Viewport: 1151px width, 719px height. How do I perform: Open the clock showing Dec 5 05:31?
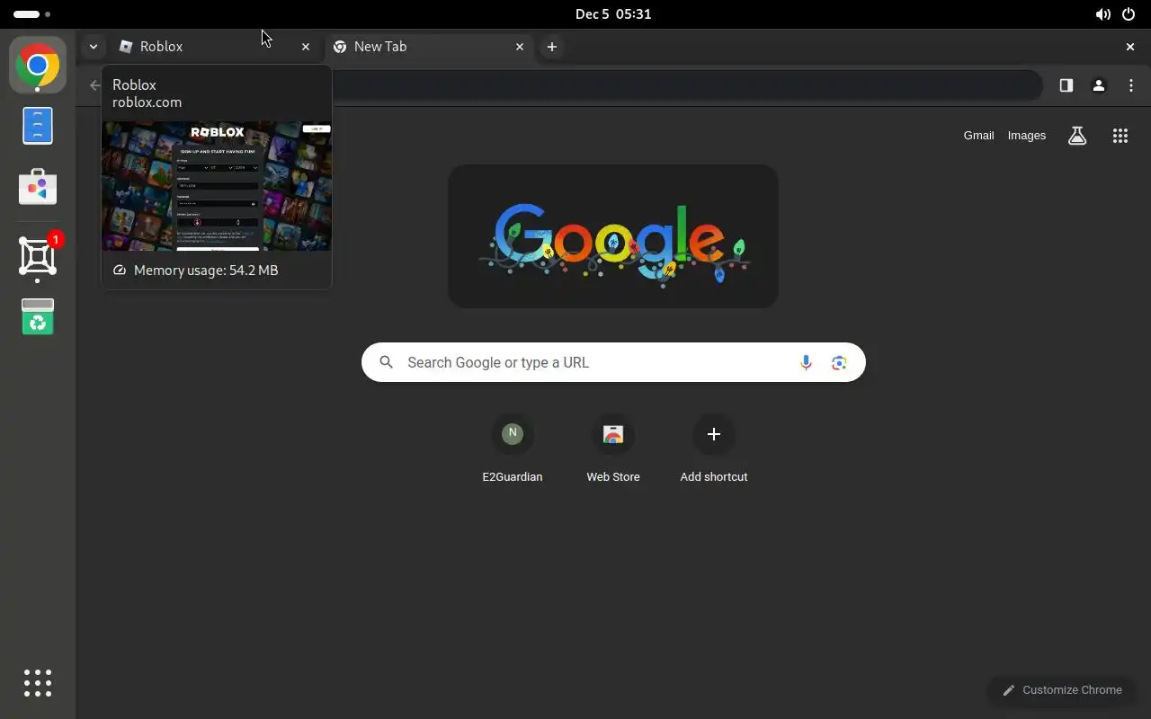pos(613,14)
